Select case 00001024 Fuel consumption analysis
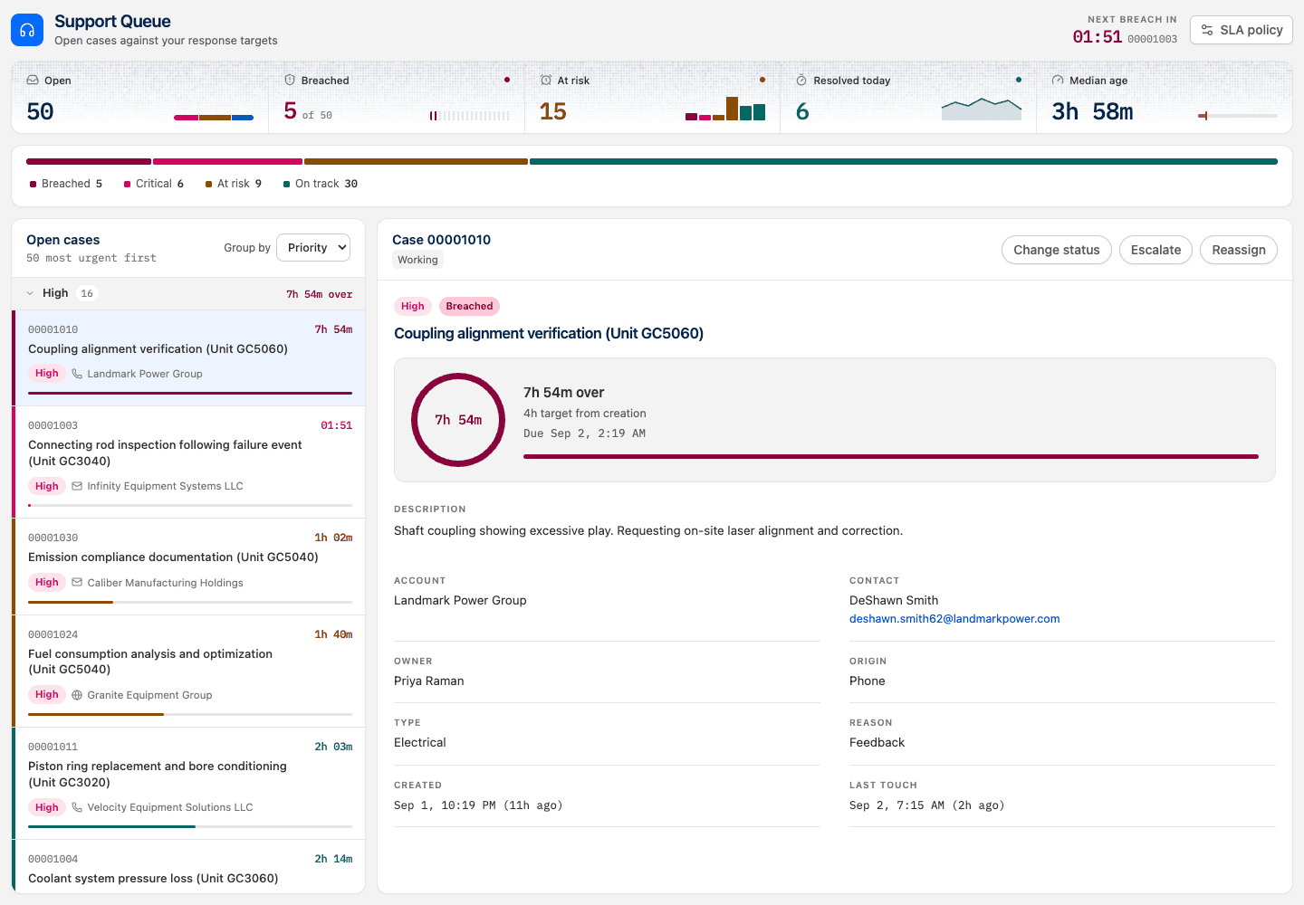 pos(188,672)
